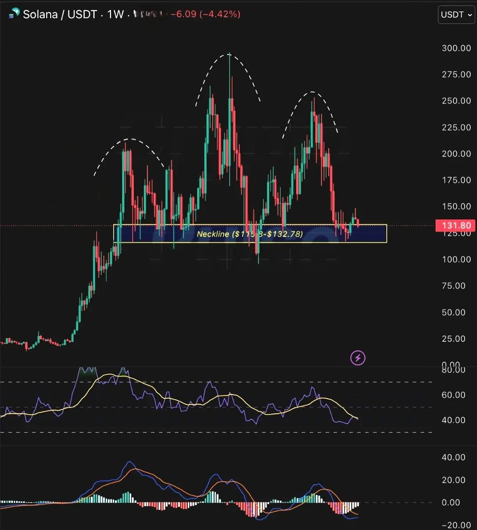Screen dimensions: 477x530
Task: Select the Neckline ($115-$132.78) annotation text
Action: [x=250, y=234]
